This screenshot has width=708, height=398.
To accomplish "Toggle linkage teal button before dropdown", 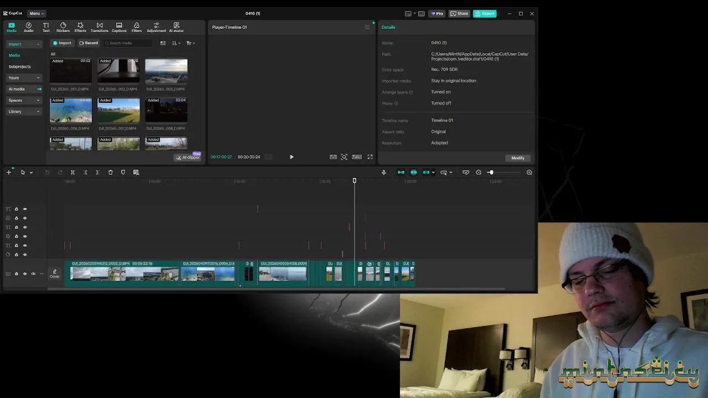I will pyautogui.click(x=426, y=172).
